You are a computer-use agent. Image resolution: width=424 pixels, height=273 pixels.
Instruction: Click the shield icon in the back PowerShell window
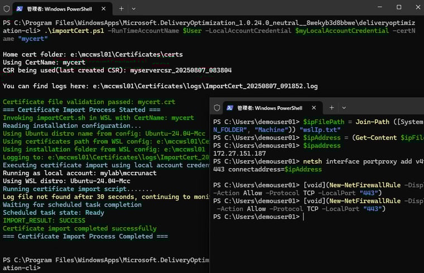pos(7,9)
